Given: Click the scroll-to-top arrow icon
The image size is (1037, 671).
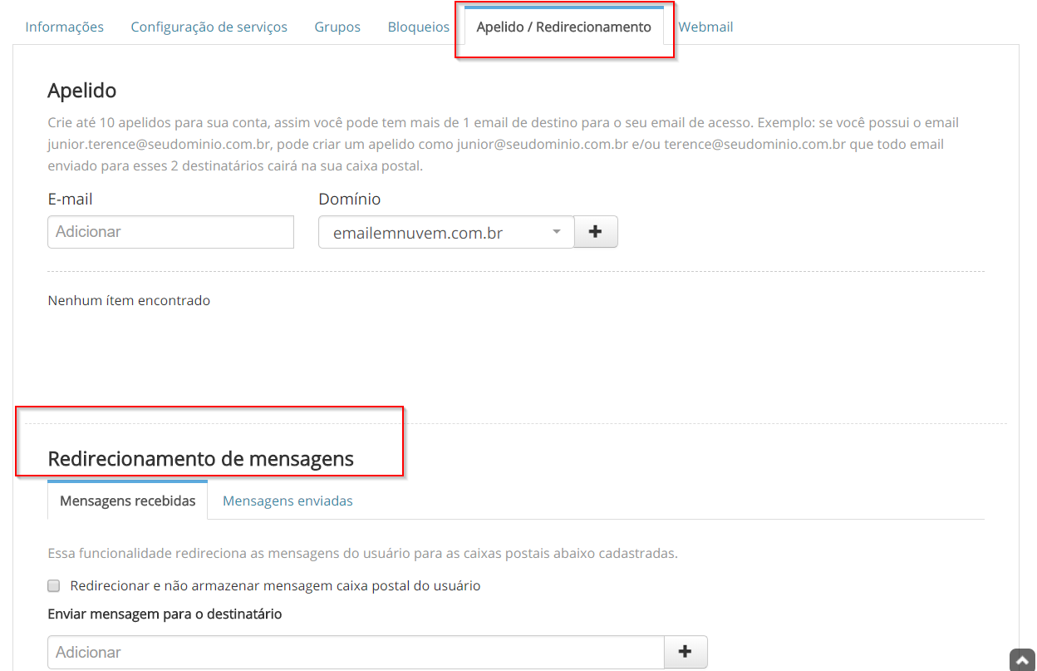Looking at the screenshot, I should 1021,660.
